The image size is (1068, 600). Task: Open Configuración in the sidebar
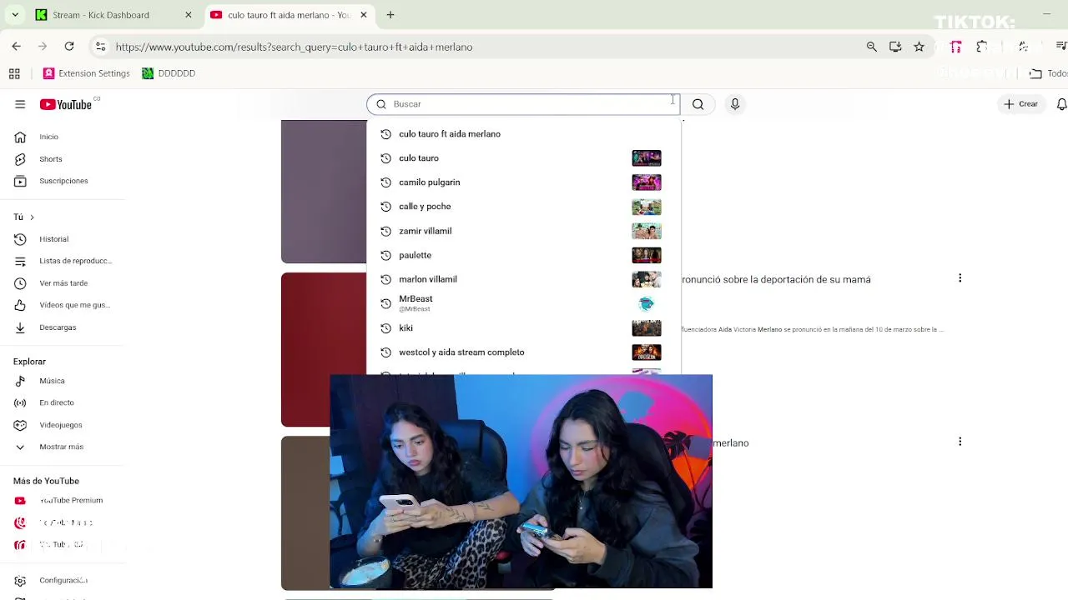tap(63, 581)
